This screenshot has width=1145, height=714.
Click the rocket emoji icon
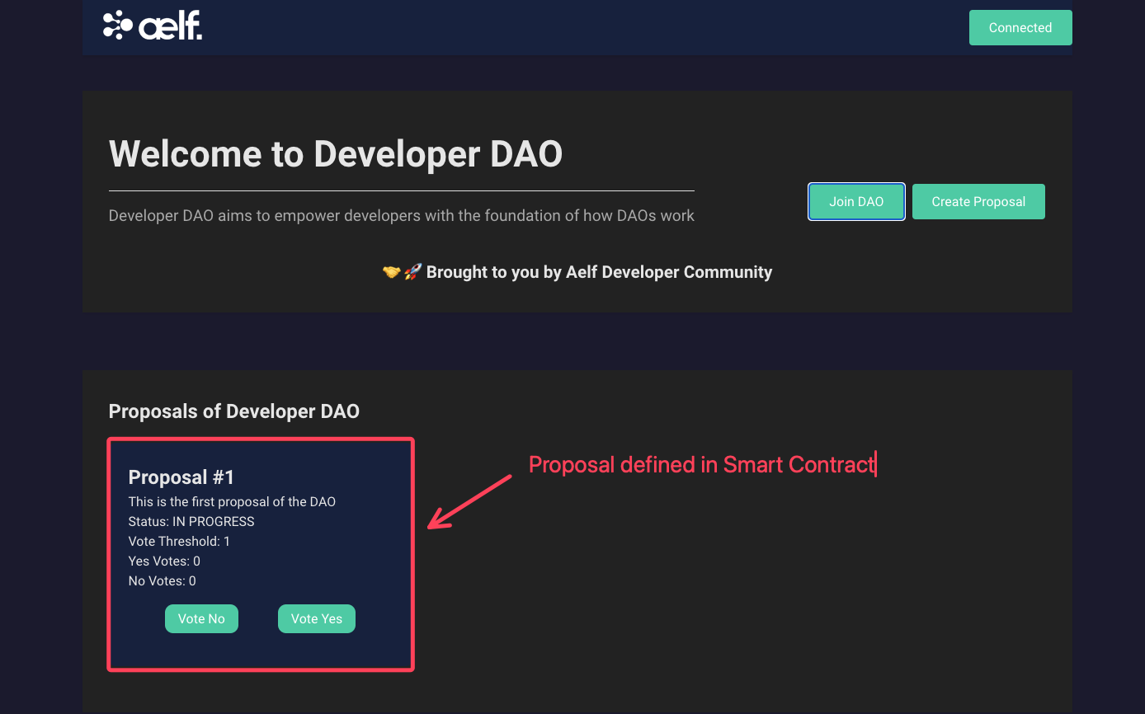pos(412,272)
